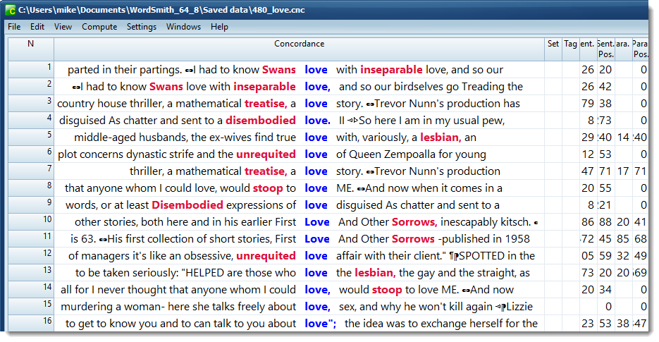This screenshot has width=659, height=342.
Task: Sort by the N column header
Action: click(x=31, y=49)
